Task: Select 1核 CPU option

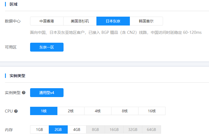Action: coord(44,111)
